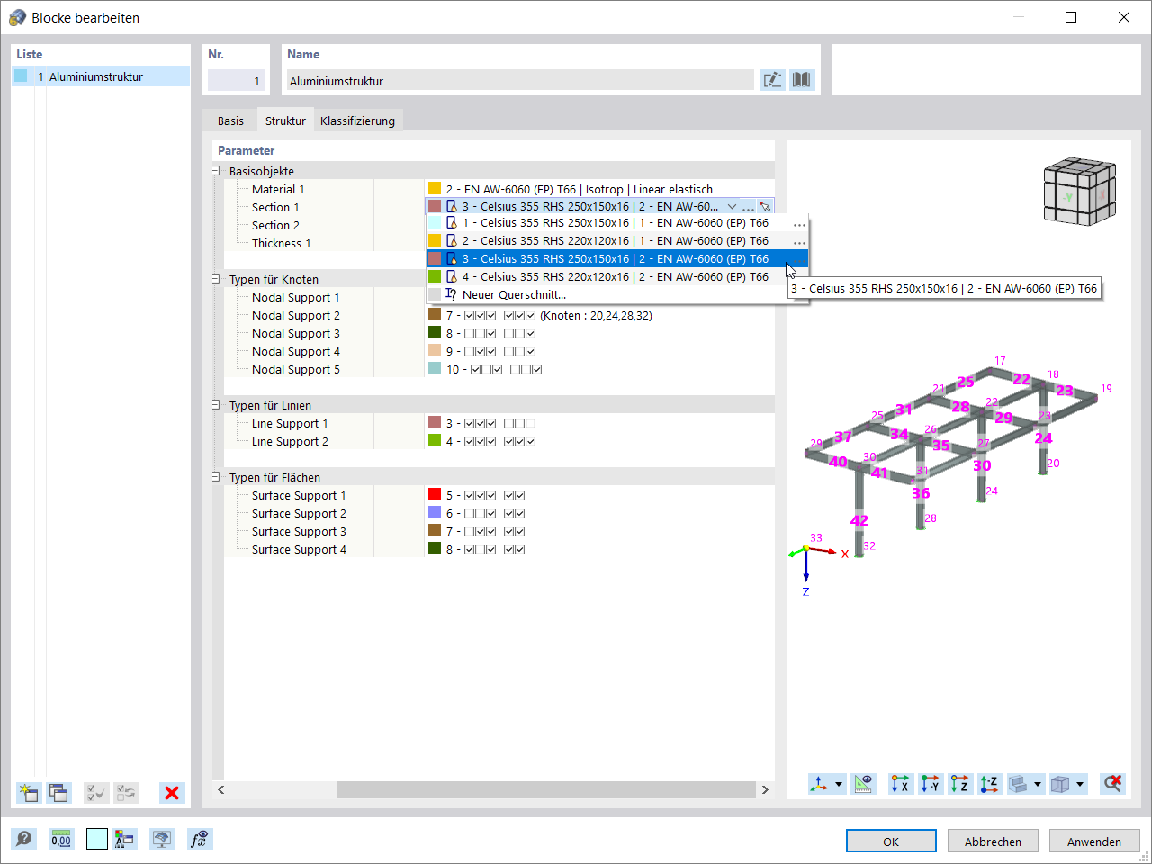Click the solid display mode icon

(1018, 784)
